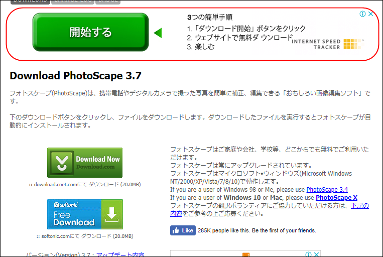383x257 pixels.
Task: Click the Download Now Download.com button
Action: point(85,163)
